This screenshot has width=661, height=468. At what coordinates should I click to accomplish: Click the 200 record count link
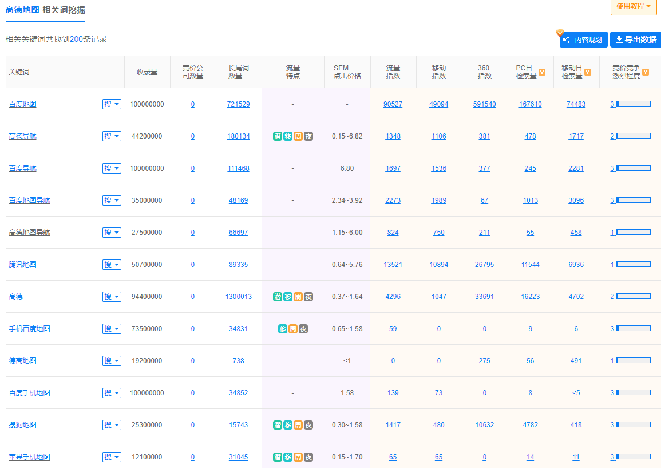coord(76,40)
